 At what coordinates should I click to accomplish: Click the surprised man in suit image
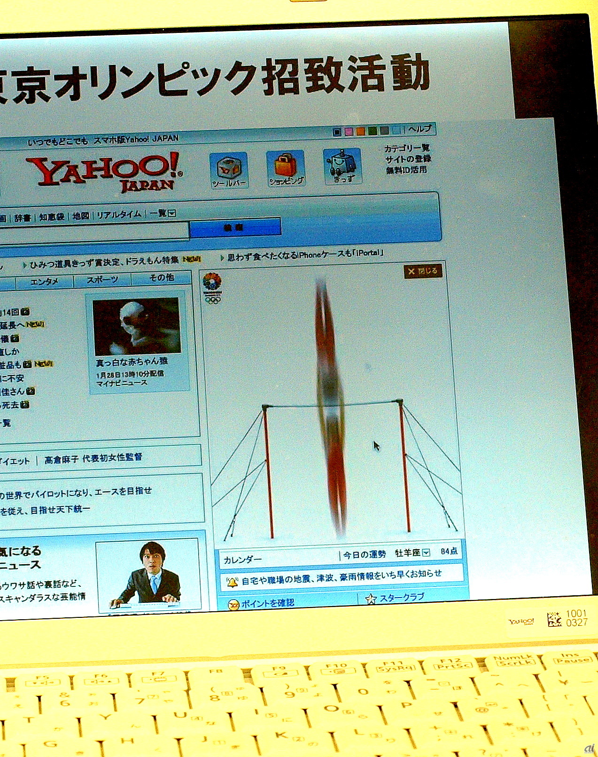(x=148, y=575)
